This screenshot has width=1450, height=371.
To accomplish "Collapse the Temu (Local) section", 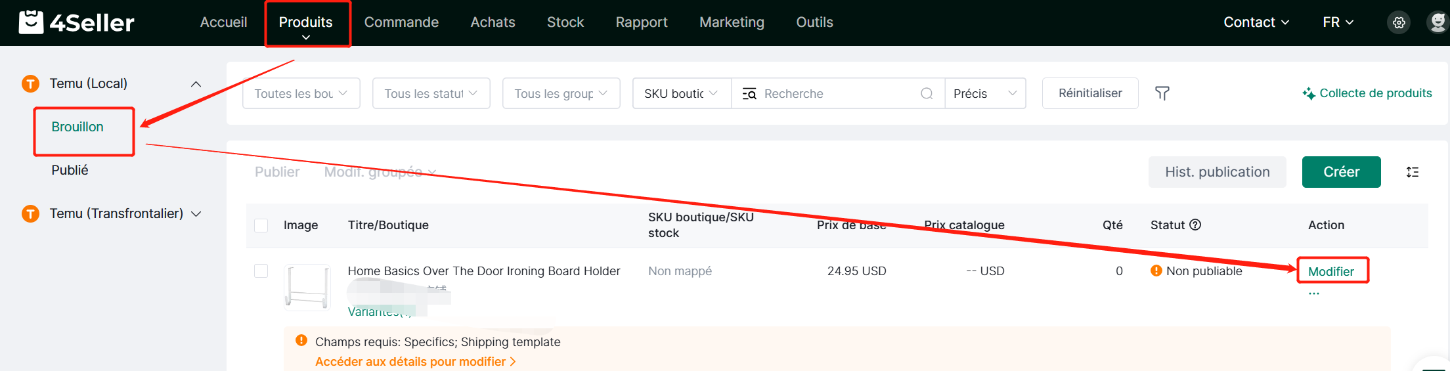I will (196, 84).
